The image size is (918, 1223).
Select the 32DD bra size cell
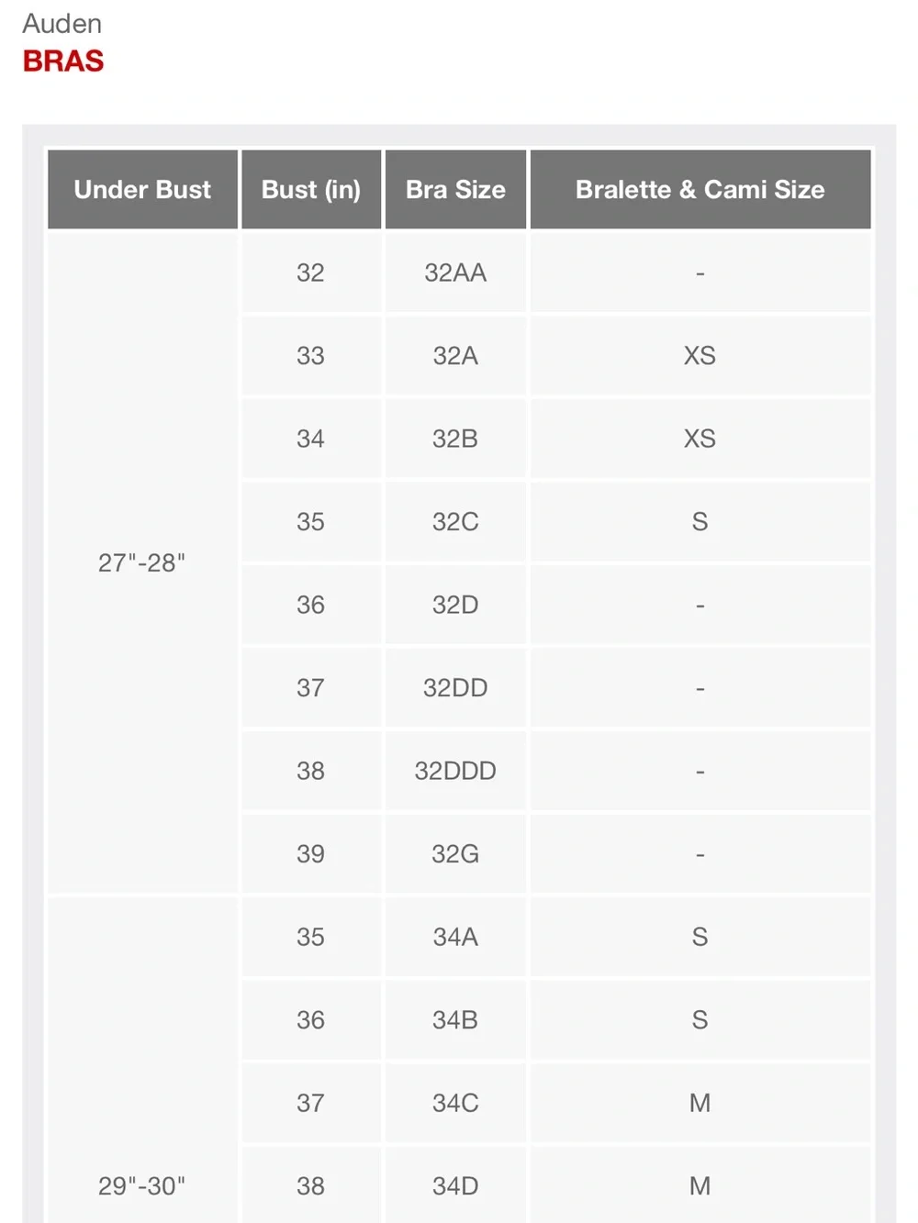click(455, 687)
